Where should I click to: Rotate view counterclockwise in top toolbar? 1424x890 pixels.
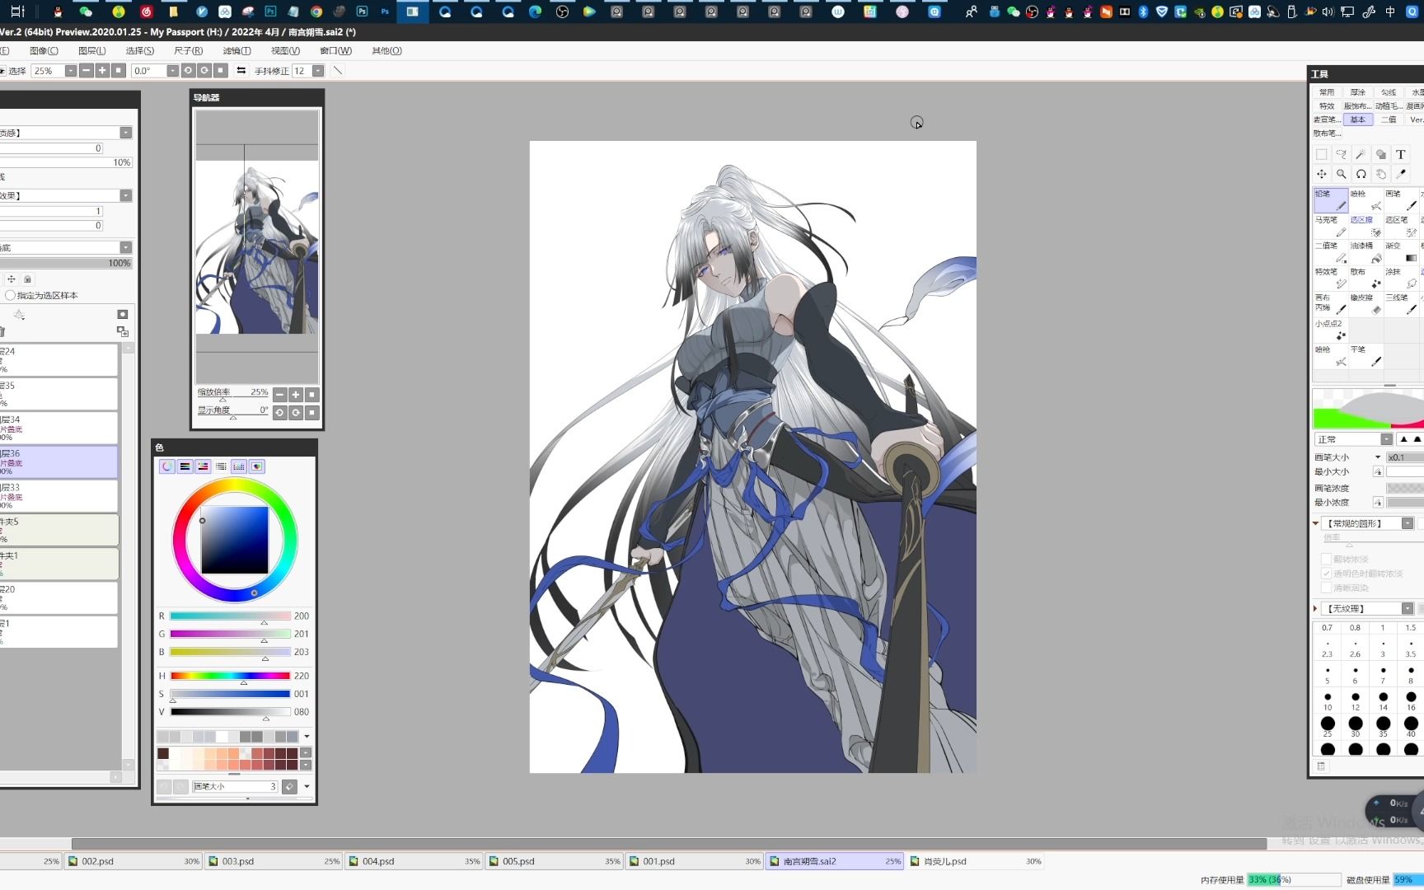pos(189,71)
